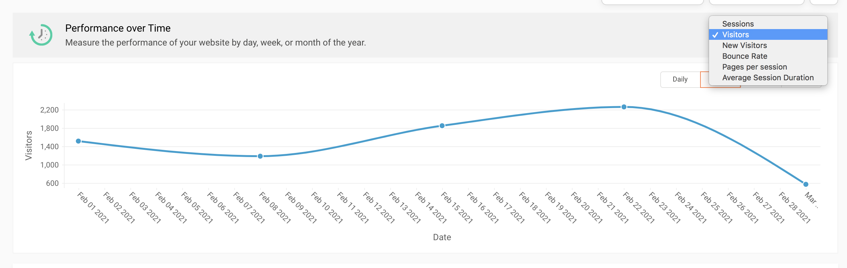
Task: Select Sessions from the metric dropdown
Action: point(737,24)
